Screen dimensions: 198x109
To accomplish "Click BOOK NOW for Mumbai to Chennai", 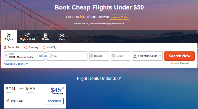I will (x=54, y=101).
